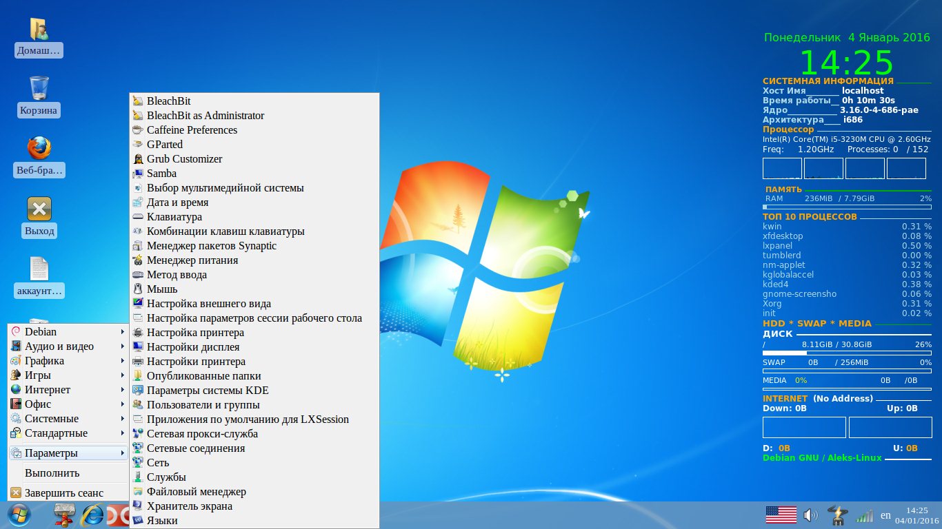Screen dimensions: 942x529
Task: Open Настройка принтера entry
Action: [254, 332]
